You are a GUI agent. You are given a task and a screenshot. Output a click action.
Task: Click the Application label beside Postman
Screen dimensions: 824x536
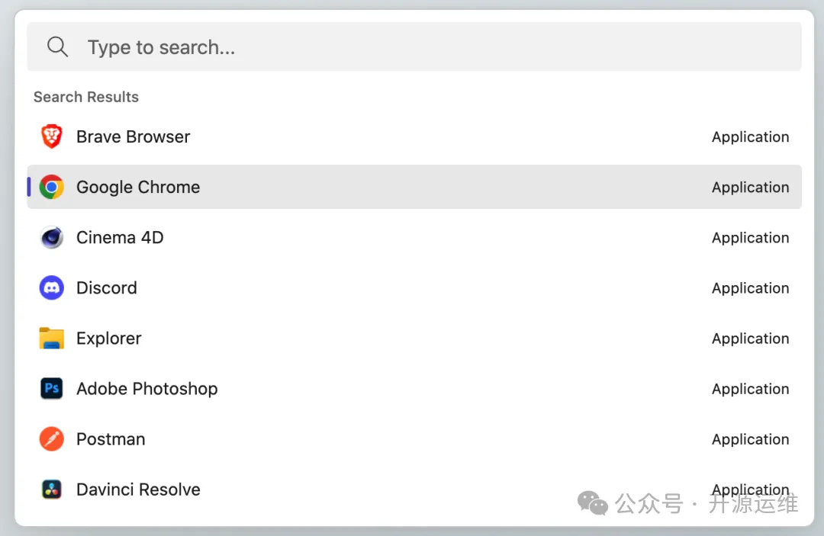coord(750,439)
